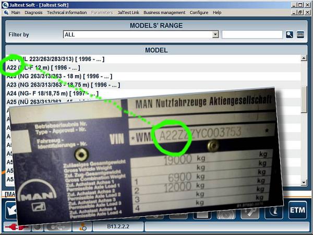Click the MODELS' RANGE panel title
This screenshot has height=235, width=313.
[x=156, y=26]
